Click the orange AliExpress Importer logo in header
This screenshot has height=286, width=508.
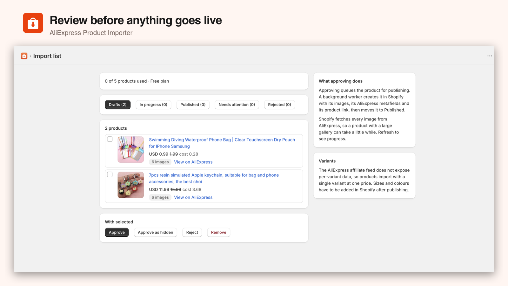click(x=33, y=23)
